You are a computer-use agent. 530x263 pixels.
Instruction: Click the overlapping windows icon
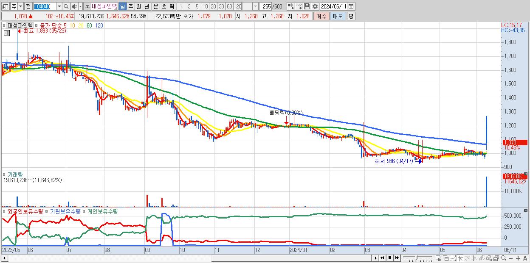[445, 258]
